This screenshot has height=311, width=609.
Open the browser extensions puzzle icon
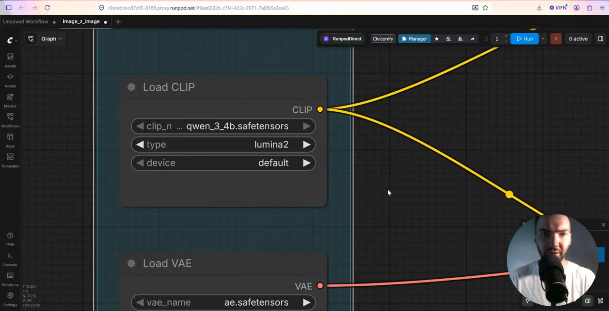coord(589,8)
